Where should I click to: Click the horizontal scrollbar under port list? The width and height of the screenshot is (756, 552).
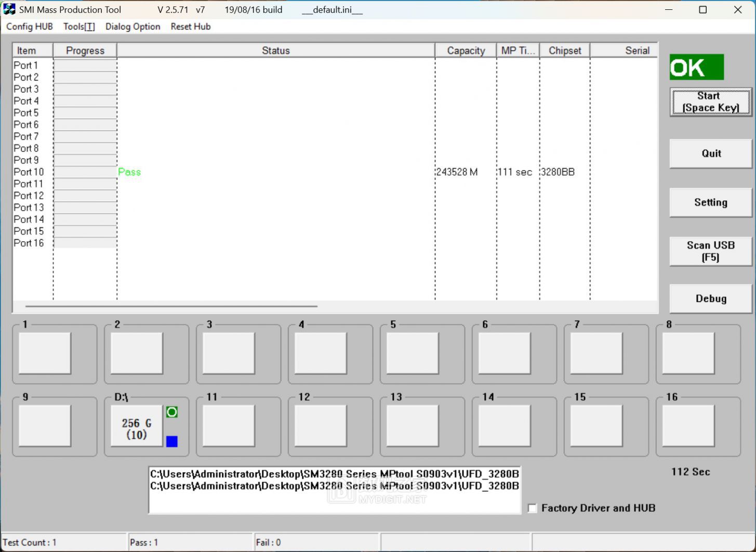click(x=171, y=307)
